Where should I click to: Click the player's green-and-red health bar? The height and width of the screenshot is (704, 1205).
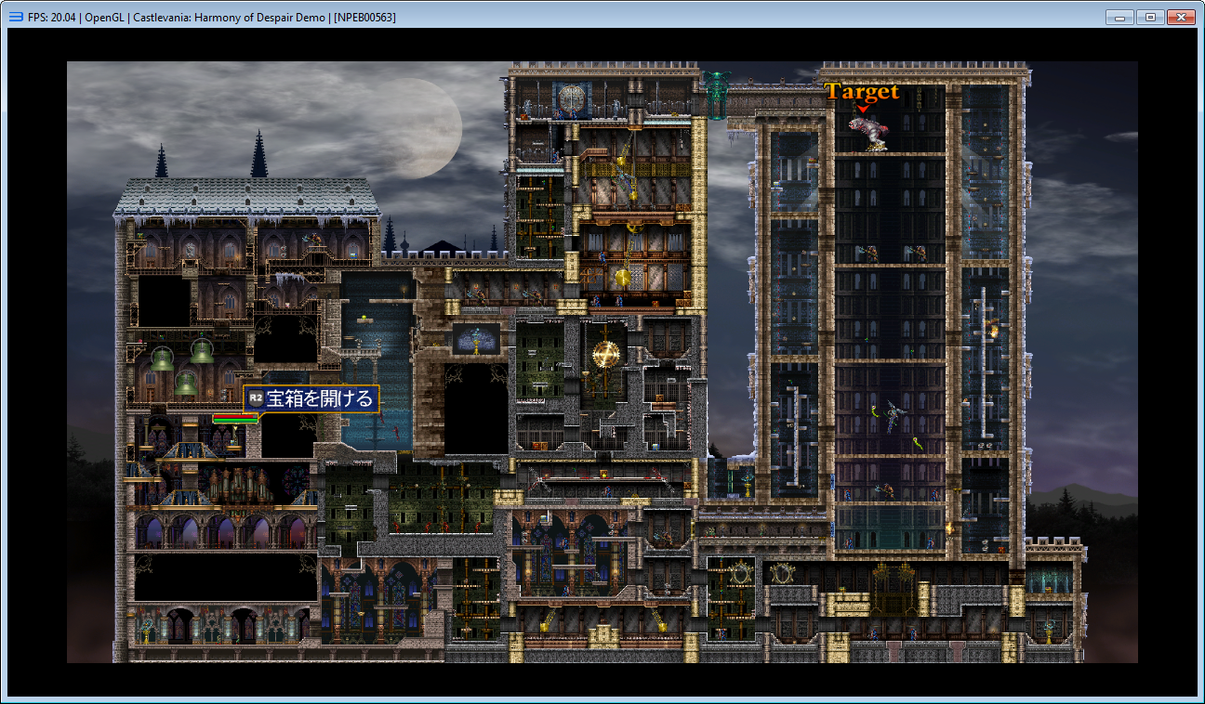tap(235, 419)
